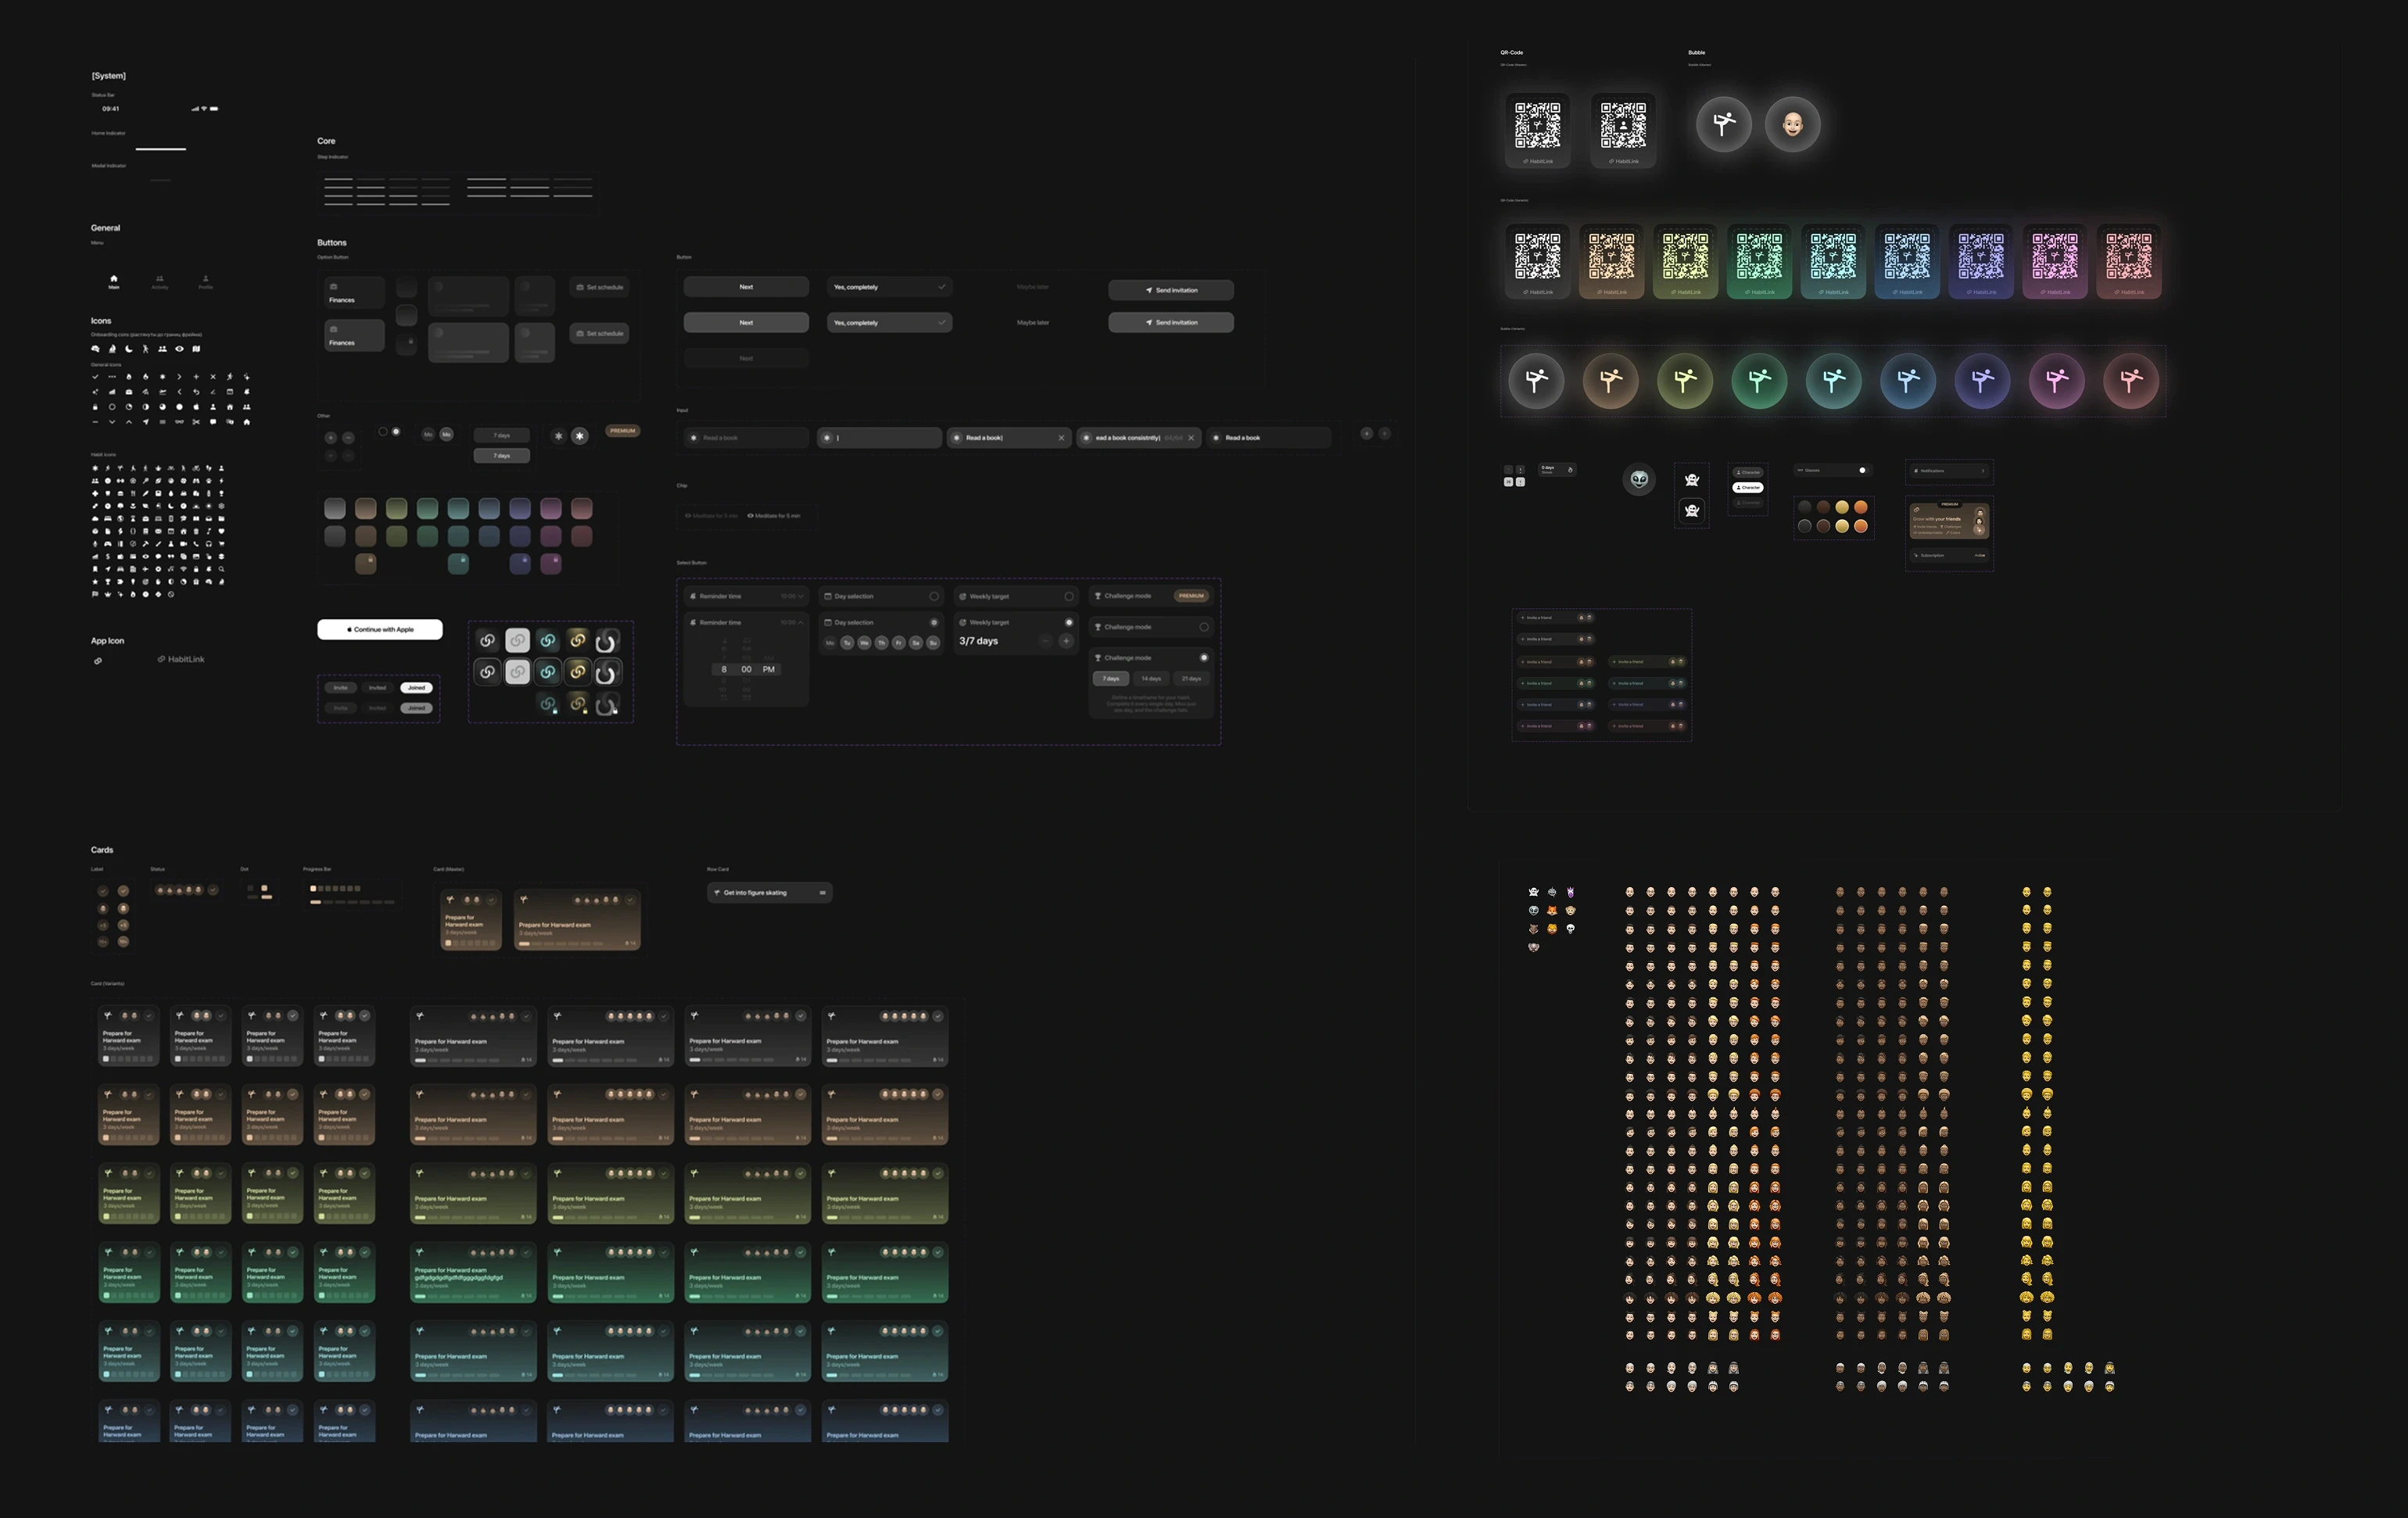Select the 14 days challenge segment
Viewport: 2408px width, 1518px height.
coord(1151,678)
